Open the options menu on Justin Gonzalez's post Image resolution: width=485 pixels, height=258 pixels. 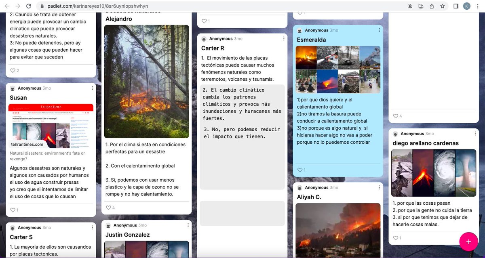point(188,225)
